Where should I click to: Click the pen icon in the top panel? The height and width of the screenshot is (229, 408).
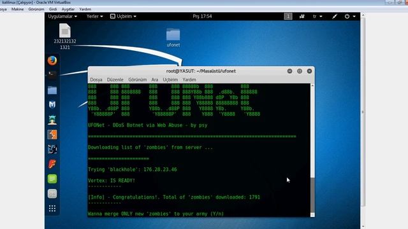click(335, 17)
